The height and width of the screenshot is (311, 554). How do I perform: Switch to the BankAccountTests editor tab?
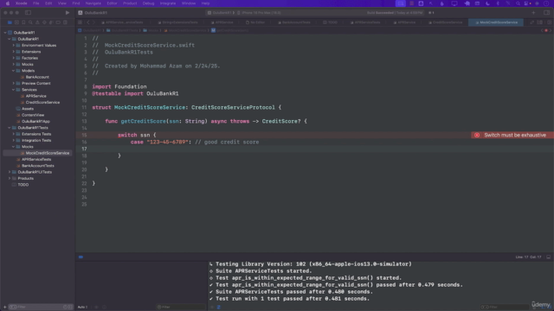294,22
